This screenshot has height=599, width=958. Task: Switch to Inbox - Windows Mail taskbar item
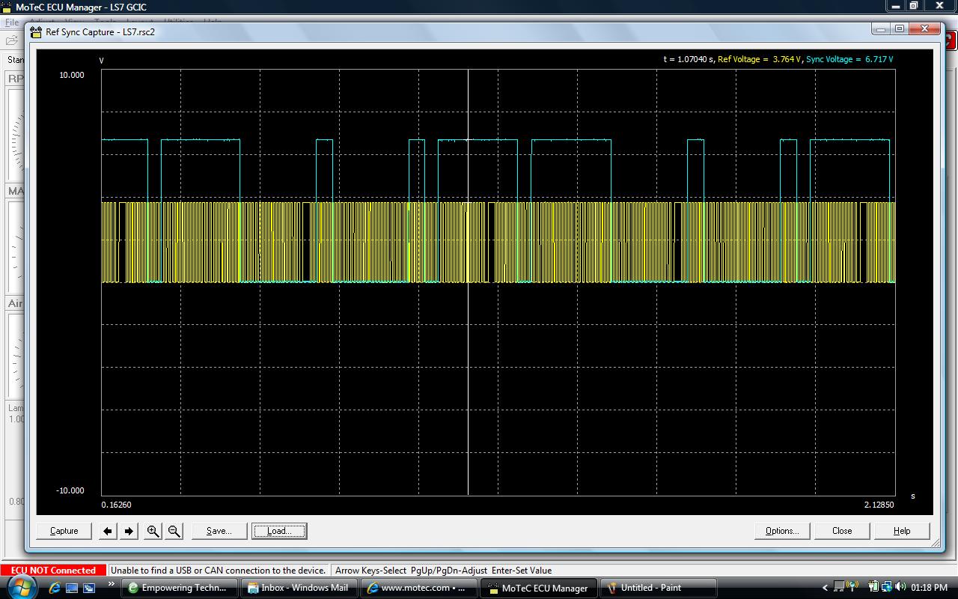(299, 588)
